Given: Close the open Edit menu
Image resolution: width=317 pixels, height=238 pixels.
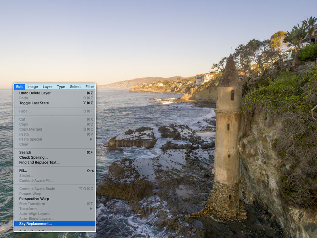Looking at the screenshot, I should (x=19, y=87).
